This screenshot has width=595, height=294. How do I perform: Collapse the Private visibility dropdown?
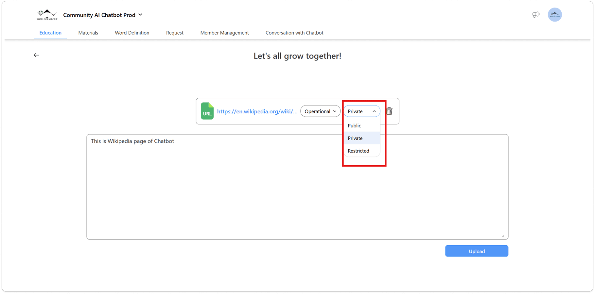[361, 111]
